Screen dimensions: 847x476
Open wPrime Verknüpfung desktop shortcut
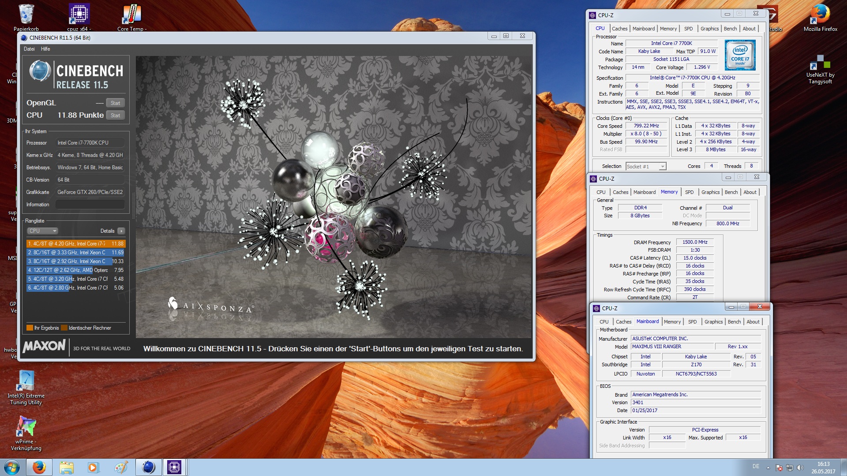(26, 433)
